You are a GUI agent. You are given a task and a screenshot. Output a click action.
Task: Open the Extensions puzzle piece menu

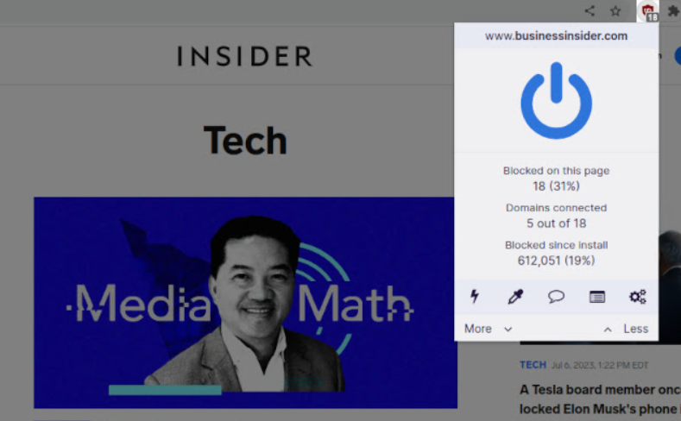pos(673,11)
